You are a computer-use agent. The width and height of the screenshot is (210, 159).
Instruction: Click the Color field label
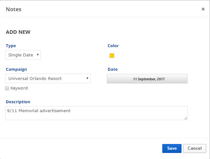(113, 46)
